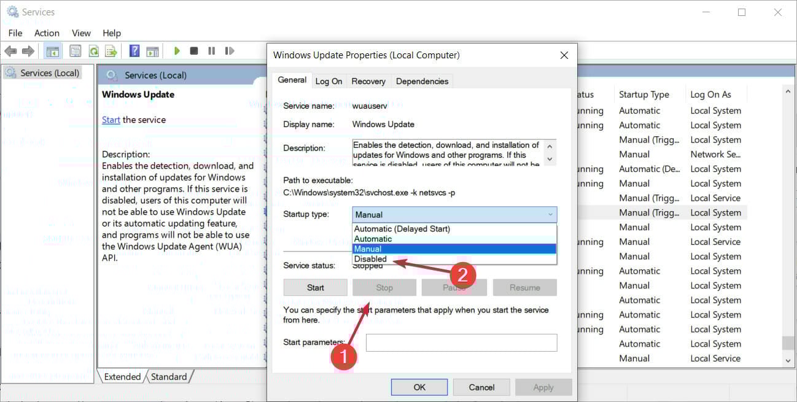
Task: Switch to the Recovery tab
Action: click(368, 81)
